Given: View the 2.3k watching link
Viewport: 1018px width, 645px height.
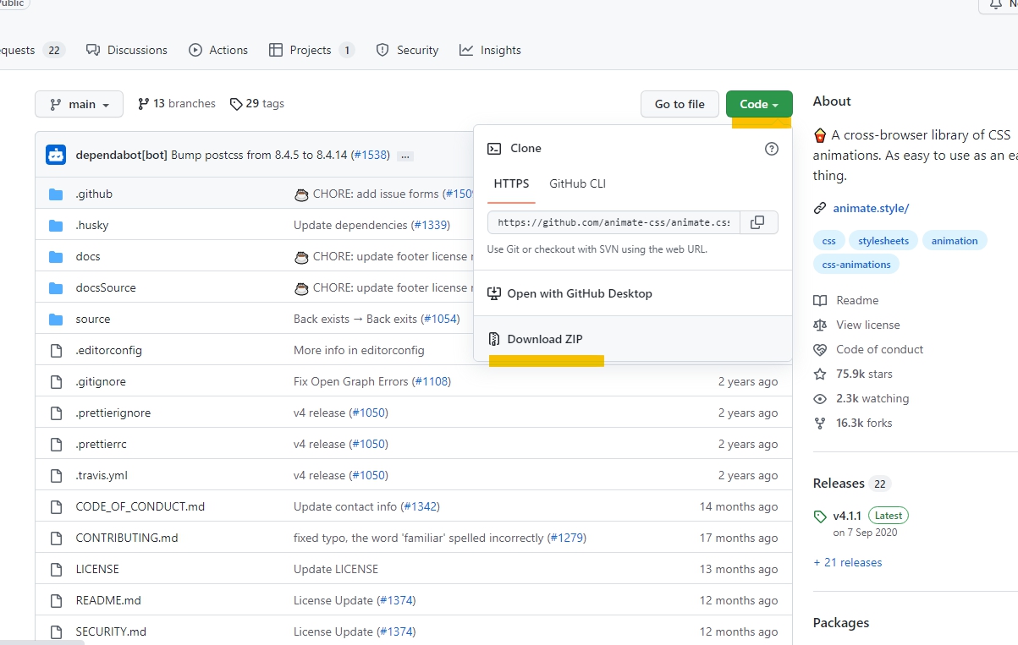Looking at the screenshot, I should [861, 398].
